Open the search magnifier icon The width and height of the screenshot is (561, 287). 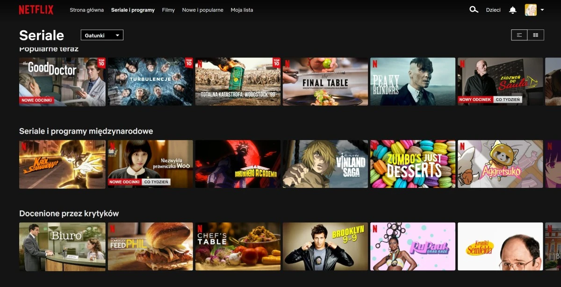pyautogui.click(x=474, y=9)
